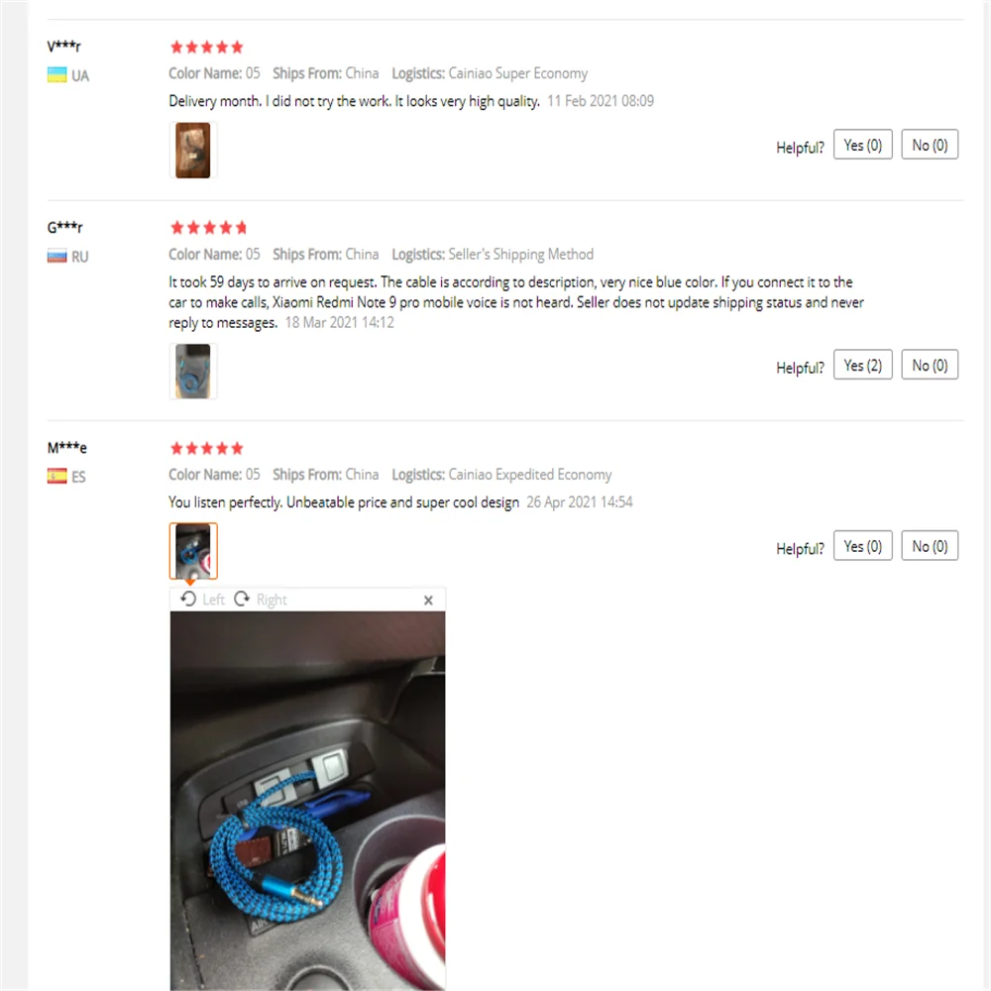Screen dimensions: 991x991
Task: Close the expanded photo viewer
Action: point(428,600)
